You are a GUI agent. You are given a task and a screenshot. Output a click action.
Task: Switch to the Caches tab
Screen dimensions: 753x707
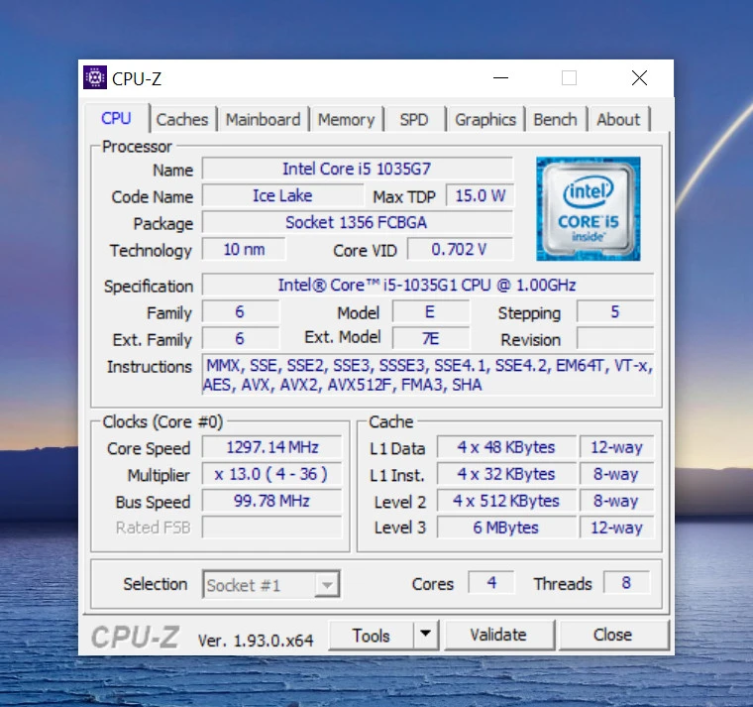coord(182,119)
